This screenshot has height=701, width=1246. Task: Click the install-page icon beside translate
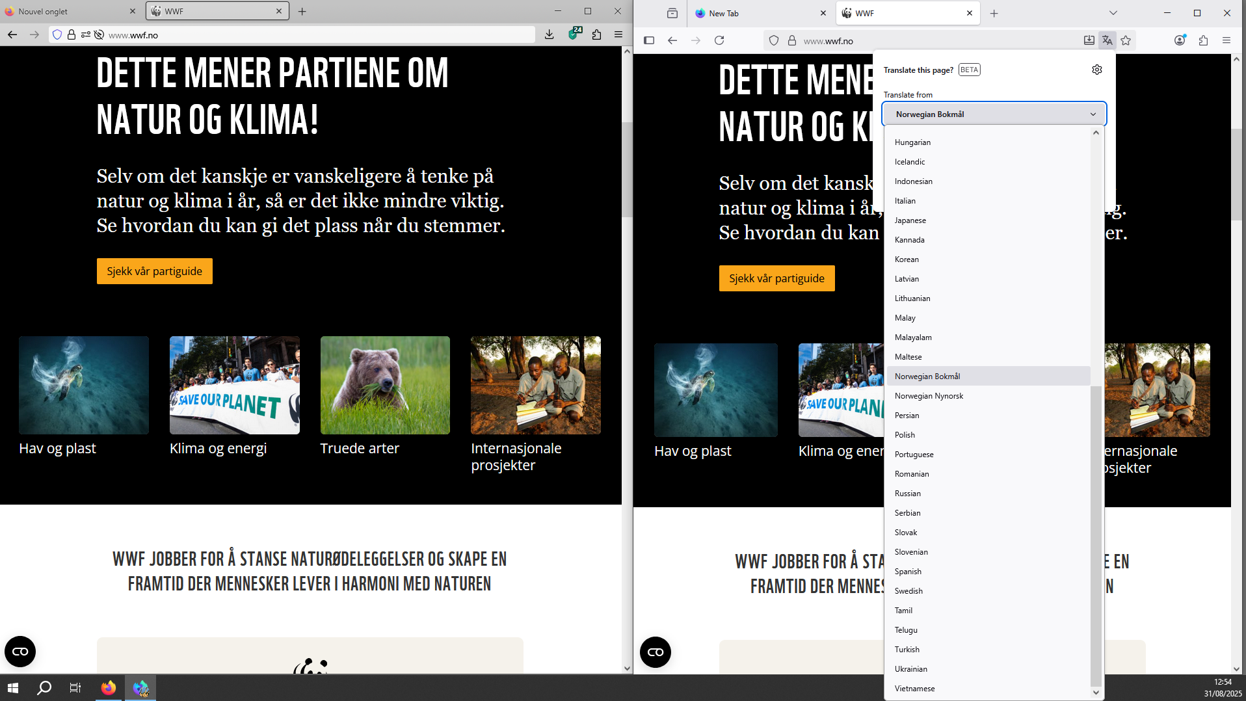[x=1089, y=40]
